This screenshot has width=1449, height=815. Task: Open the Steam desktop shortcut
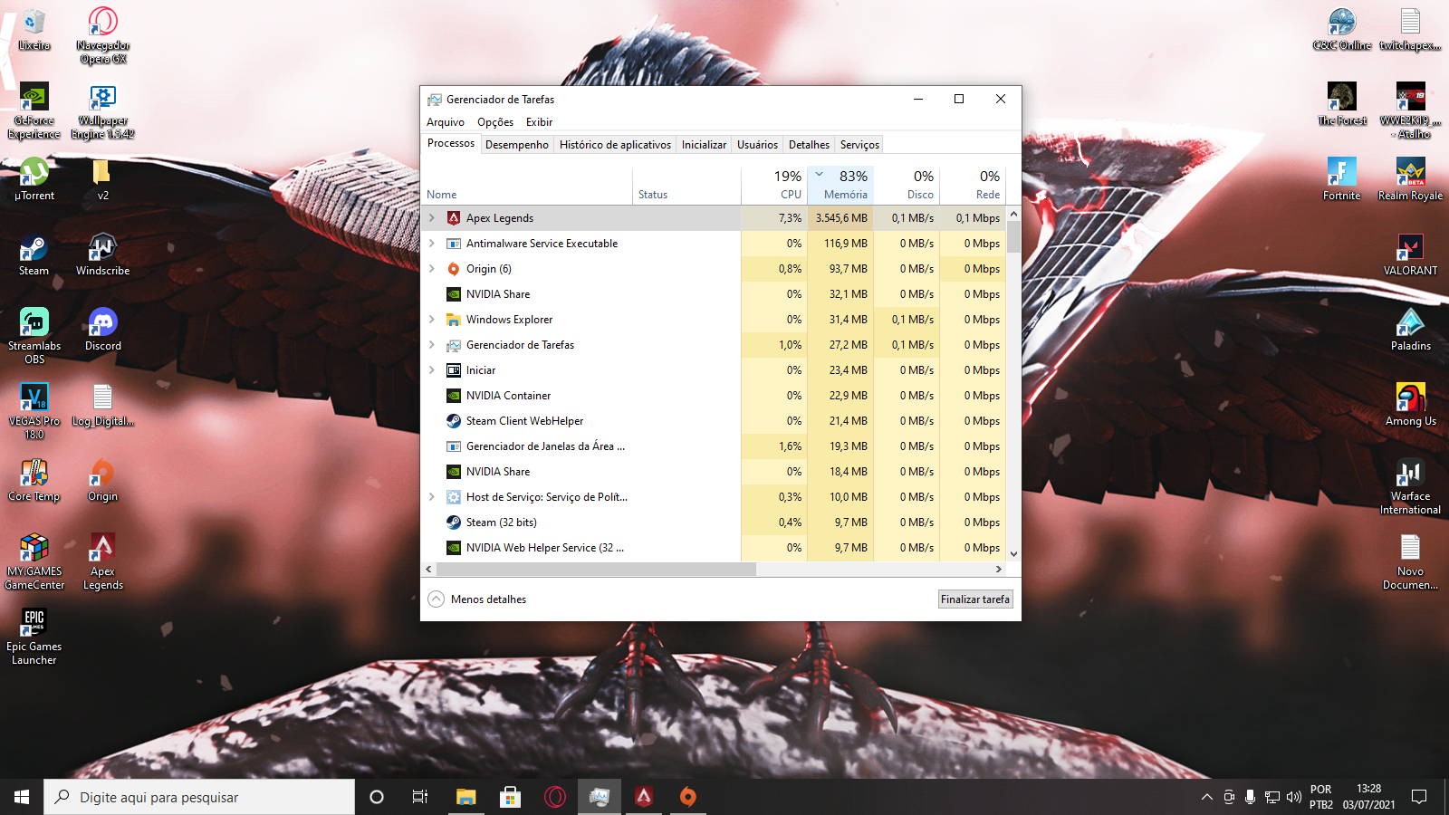tap(34, 254)
